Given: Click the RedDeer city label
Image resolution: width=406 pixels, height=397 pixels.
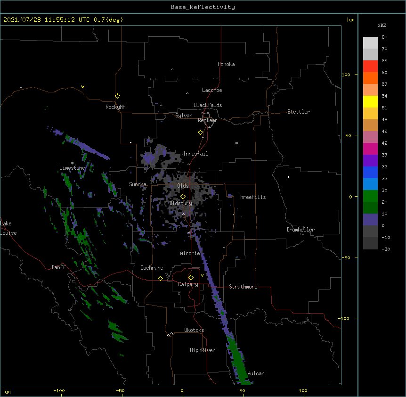Looking at the screenshot, I should 207,120.
